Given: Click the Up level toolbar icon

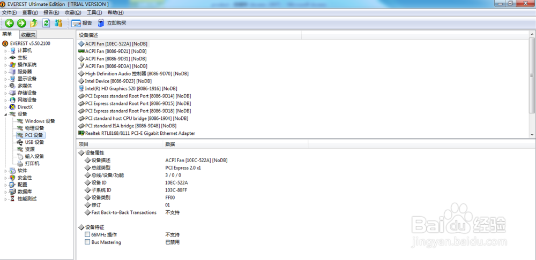Looking at the screenshot, I should tap(33, 23).
